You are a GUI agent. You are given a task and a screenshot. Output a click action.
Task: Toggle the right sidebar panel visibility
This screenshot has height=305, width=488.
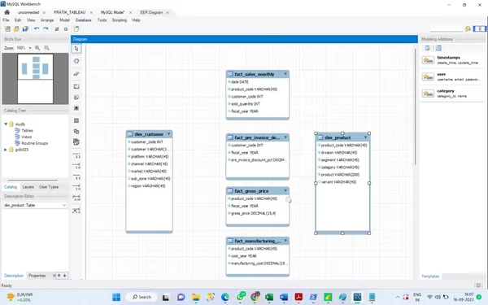click(x=482, y=28)
